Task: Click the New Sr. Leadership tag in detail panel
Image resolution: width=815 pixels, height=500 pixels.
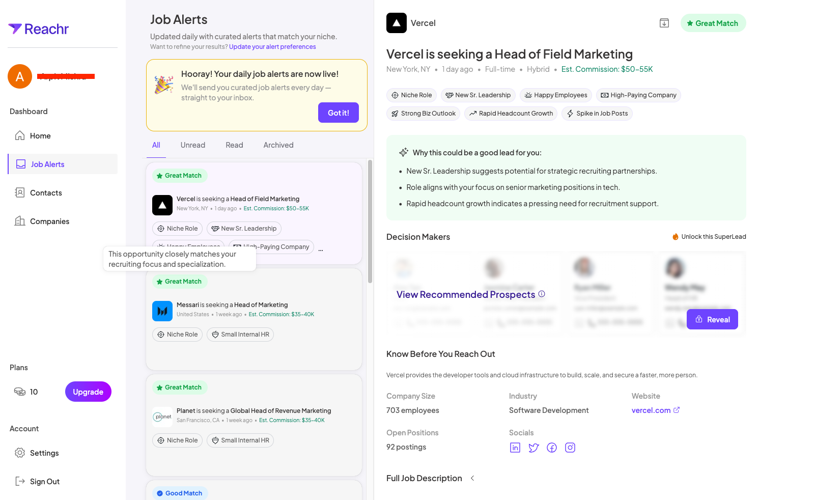Action: tap(478, 95)
